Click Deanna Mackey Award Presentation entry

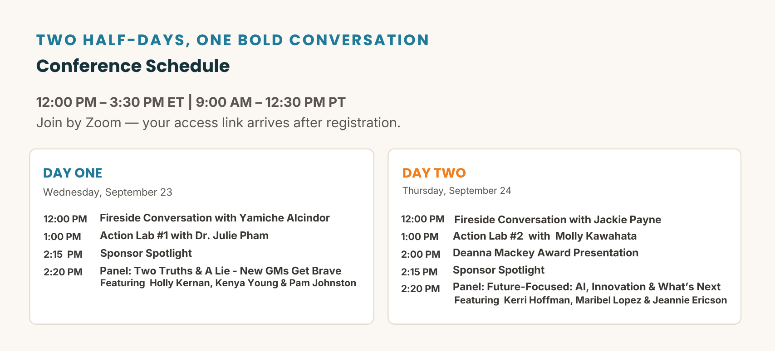[545, 253]
